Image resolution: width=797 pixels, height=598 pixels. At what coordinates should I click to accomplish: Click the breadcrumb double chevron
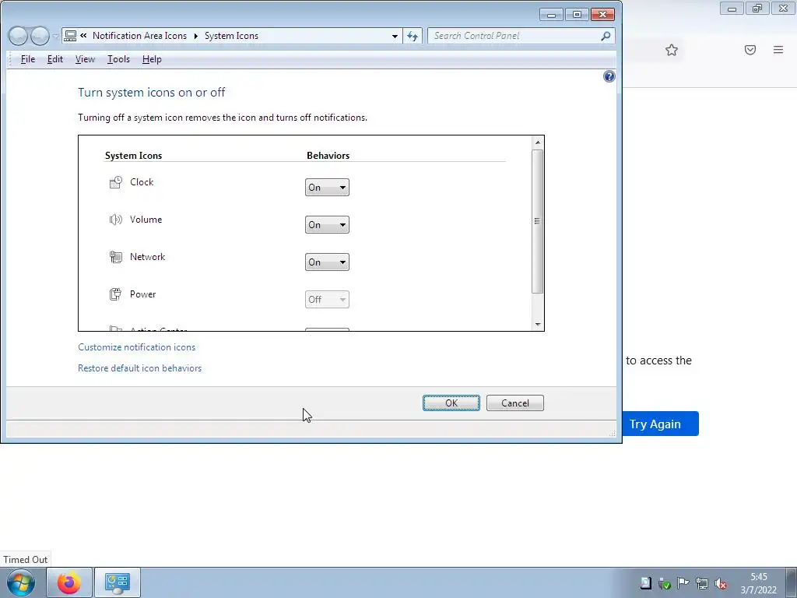83,36
